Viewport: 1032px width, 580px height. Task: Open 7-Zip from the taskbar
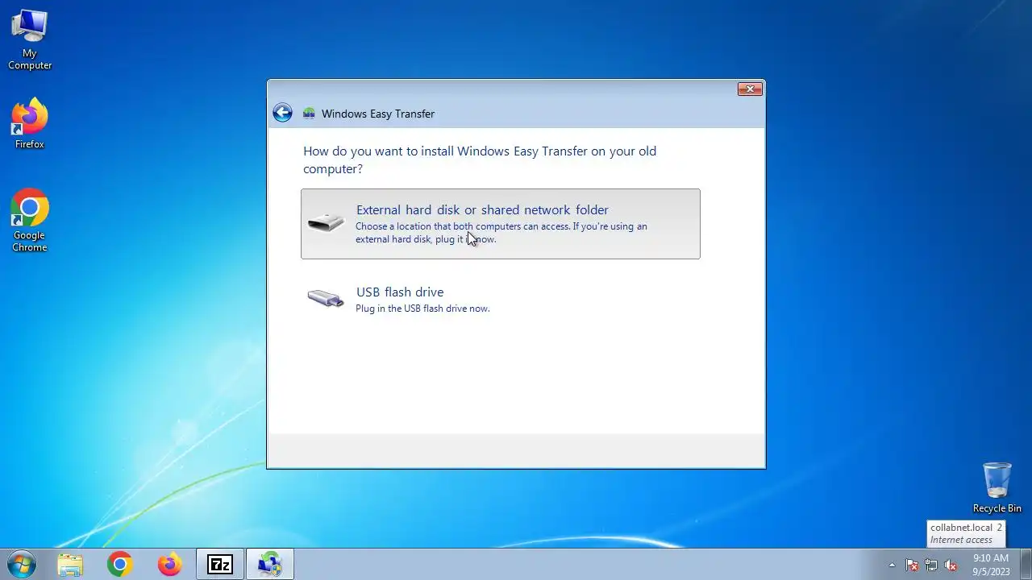220,565
